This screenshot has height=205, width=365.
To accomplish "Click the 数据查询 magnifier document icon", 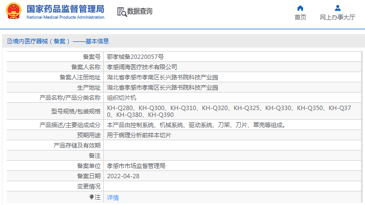I will tap(121, 12).
